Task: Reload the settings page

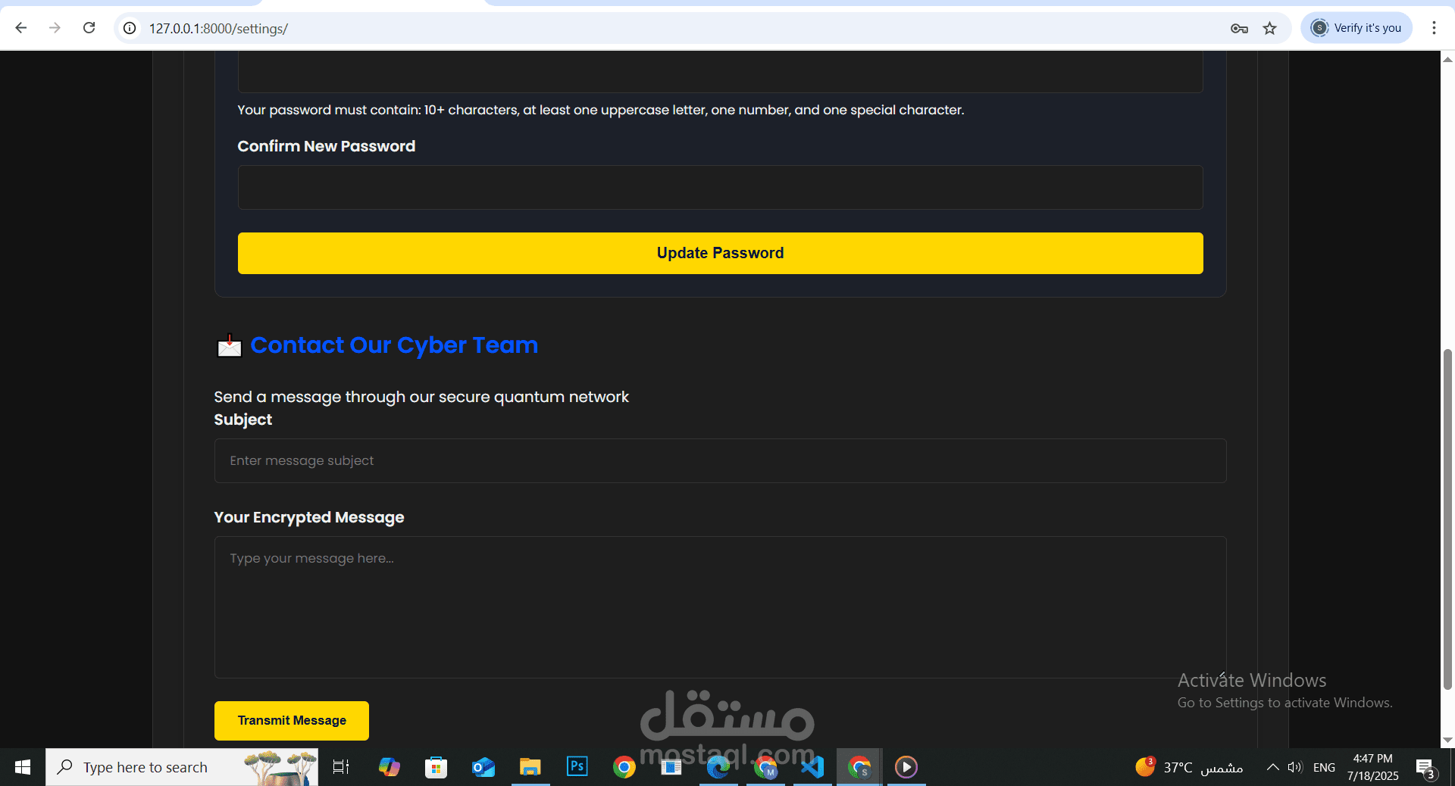Action: [x=89, y=28]
